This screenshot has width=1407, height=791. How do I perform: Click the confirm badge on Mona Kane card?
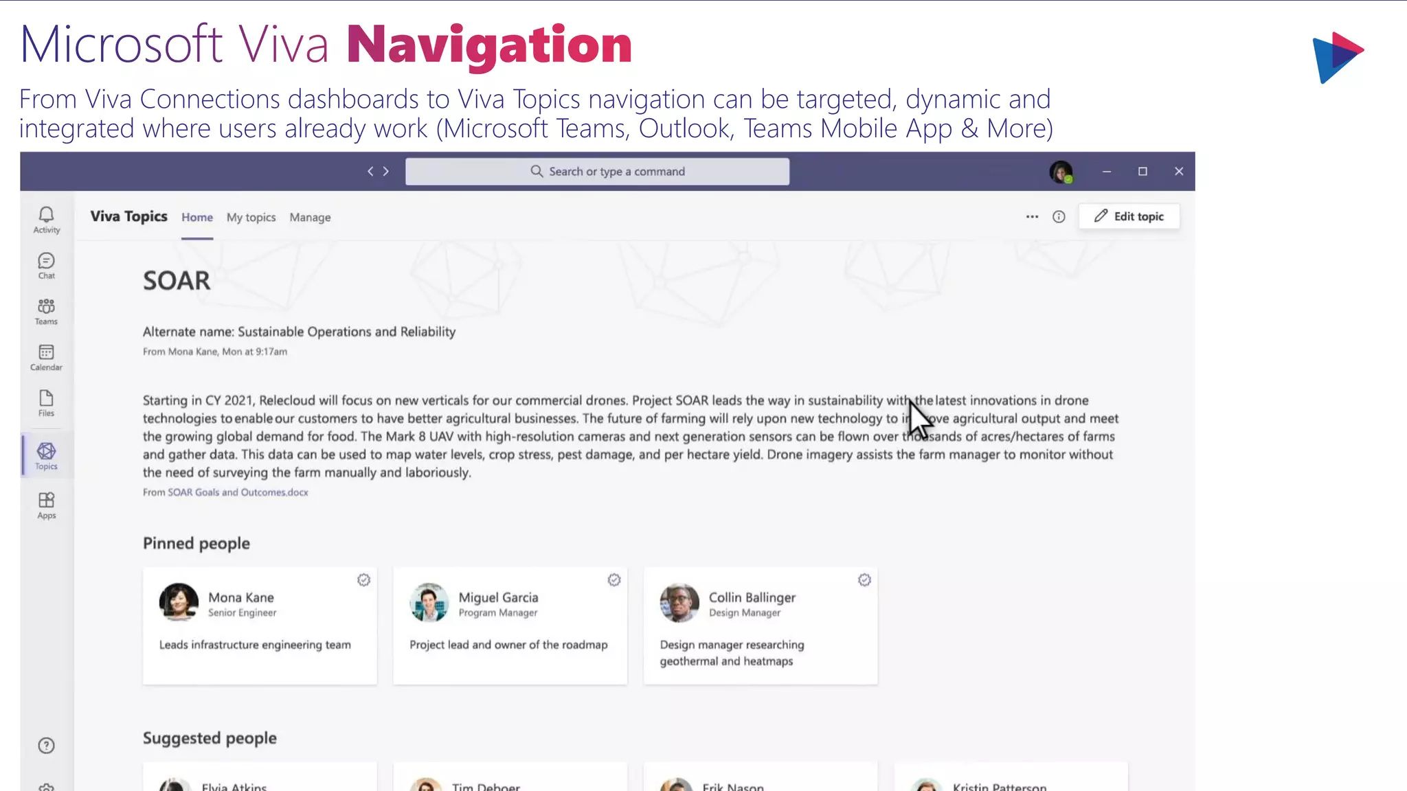click(363, 580)
